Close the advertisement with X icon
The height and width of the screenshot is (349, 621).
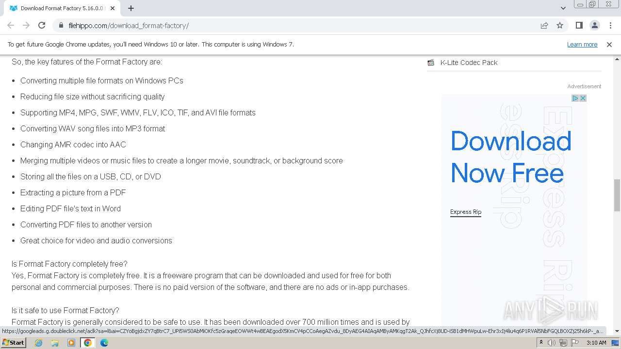point(583,98)
